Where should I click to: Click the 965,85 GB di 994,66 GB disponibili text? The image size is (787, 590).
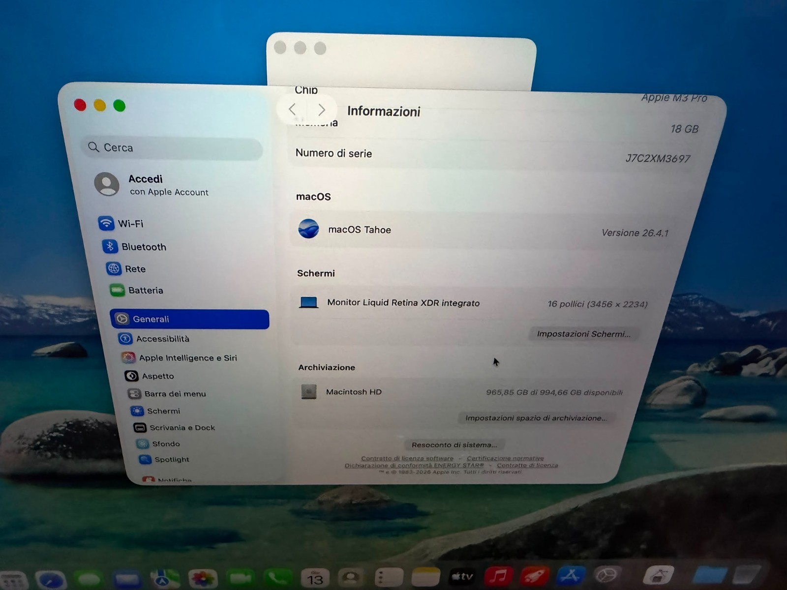[554, 392]
